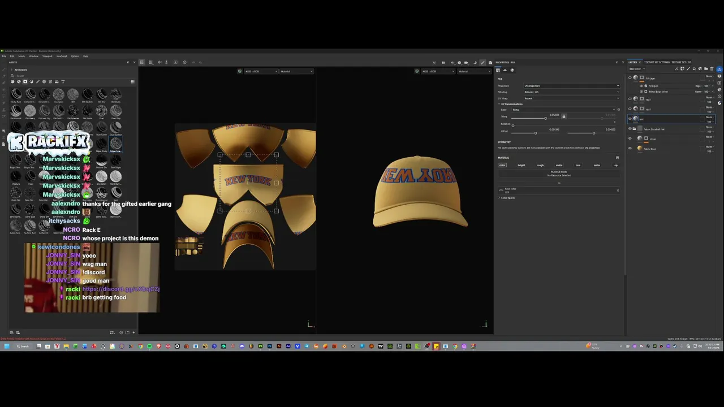Open export share icon on right dock
Image resolution: width=724 pixels, height=407 pixels.
719,69
